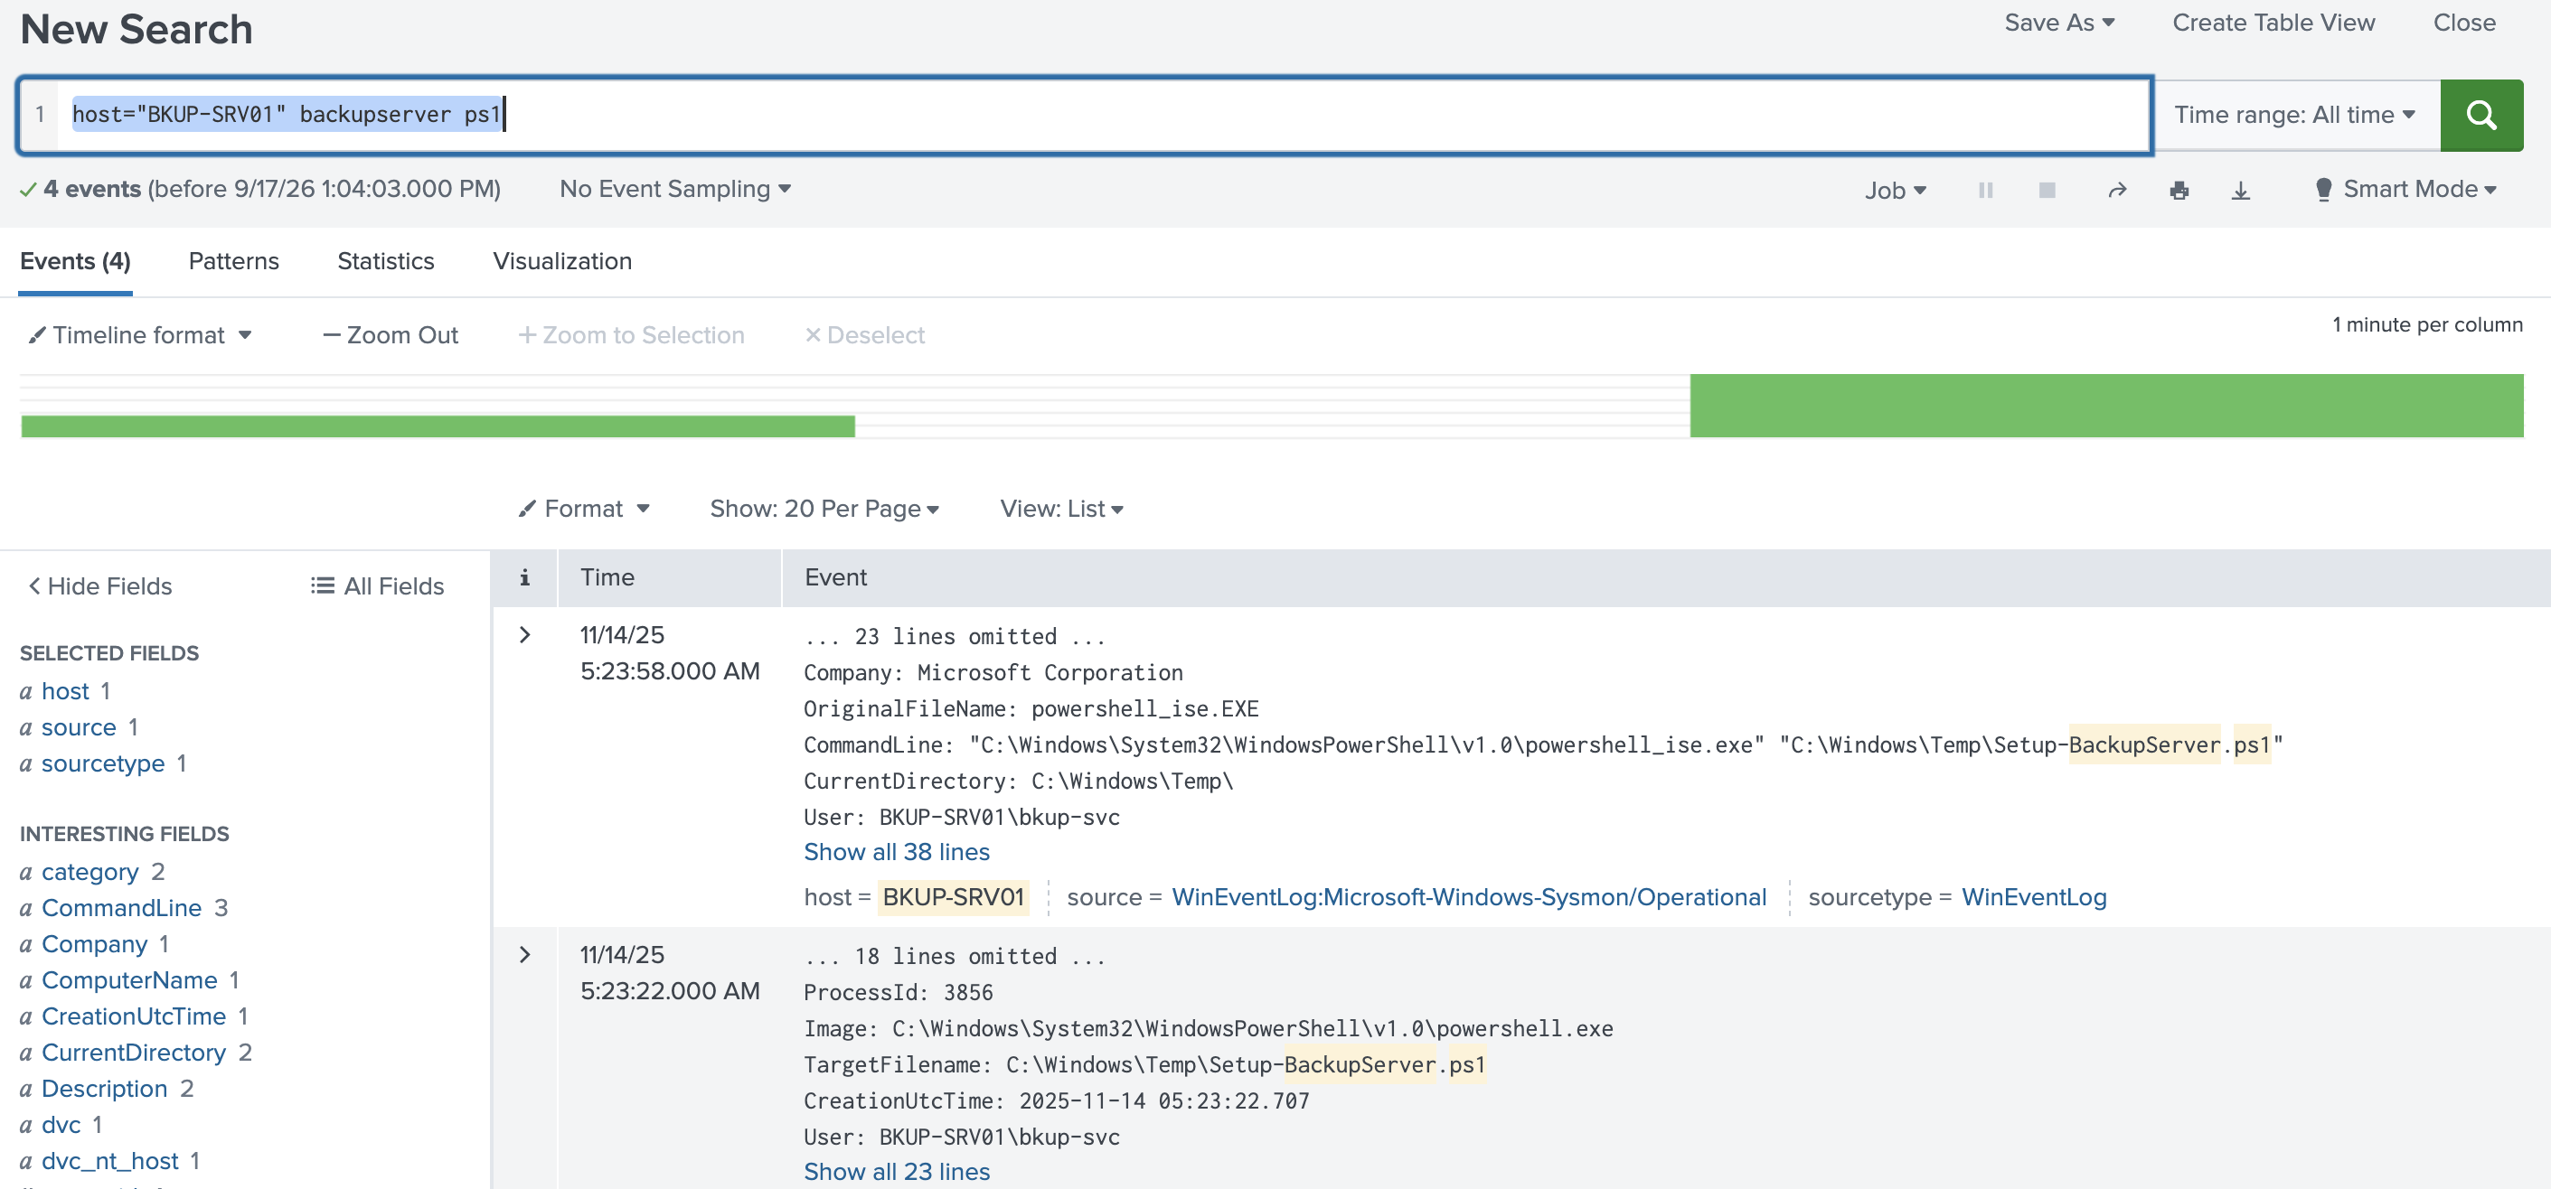Pause the search job
Viewport: 2551px width, 1189px height.
(x=1985, y=190)
